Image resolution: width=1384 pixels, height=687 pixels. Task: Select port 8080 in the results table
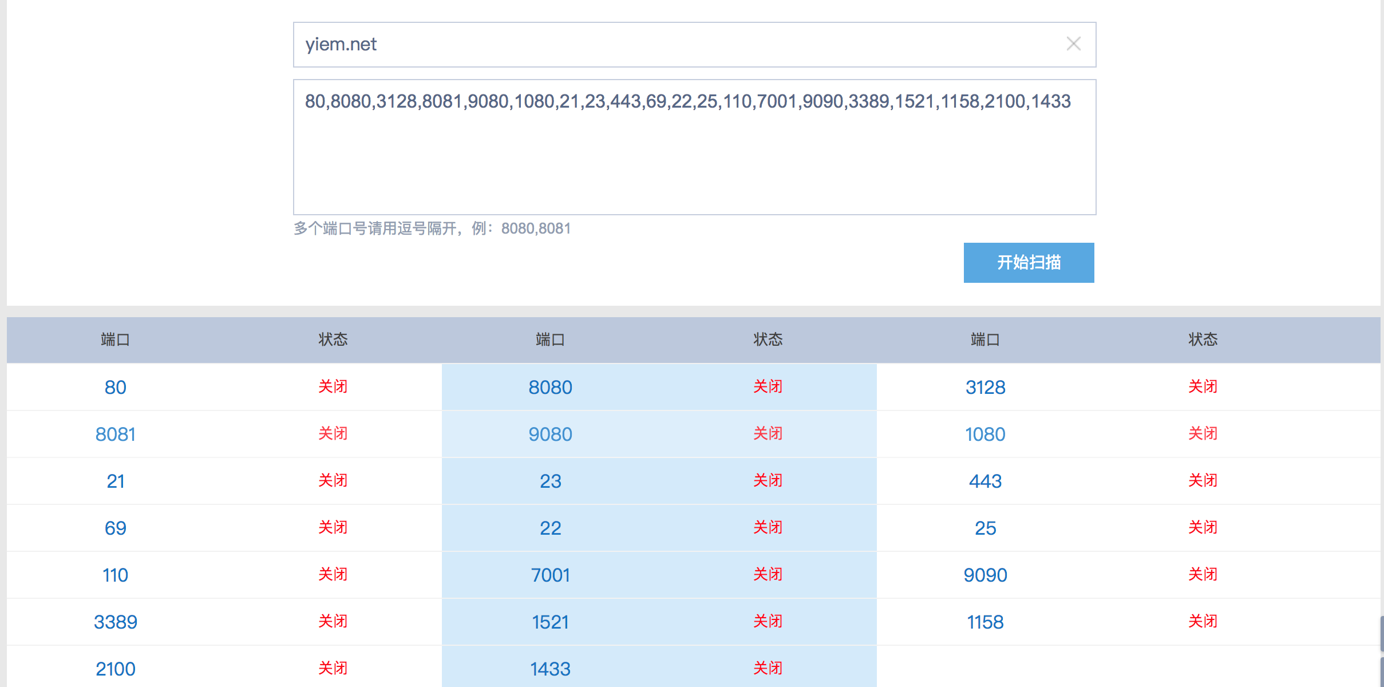coord(550,388)
